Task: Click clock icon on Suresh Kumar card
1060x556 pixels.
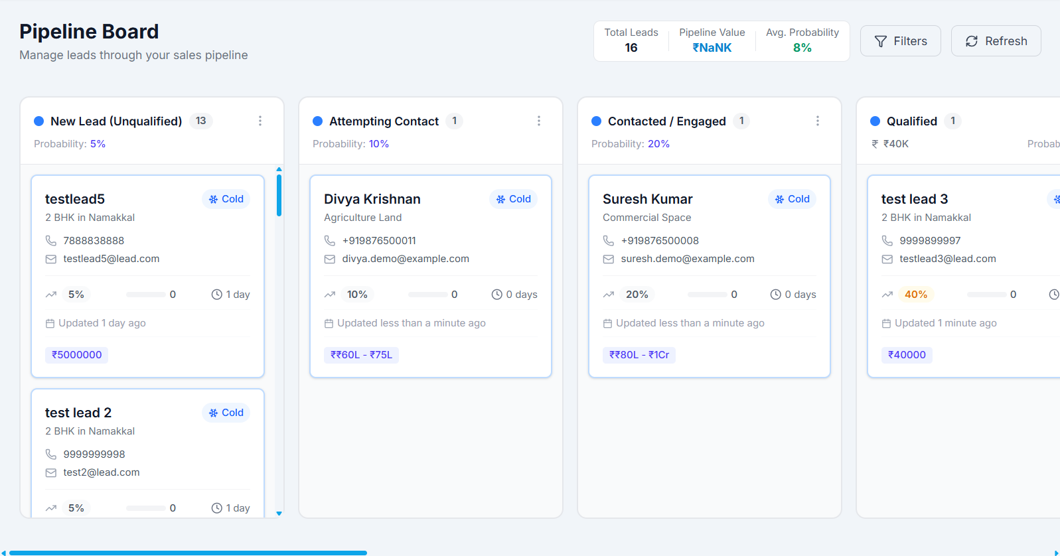Action: point(775,295)
